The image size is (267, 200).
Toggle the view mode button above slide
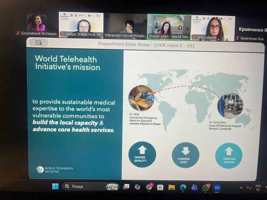tap(38, 43)
